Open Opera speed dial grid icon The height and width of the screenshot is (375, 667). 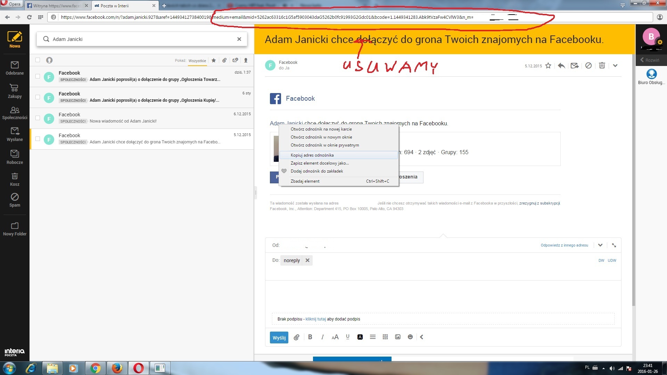tap(41, 17)
